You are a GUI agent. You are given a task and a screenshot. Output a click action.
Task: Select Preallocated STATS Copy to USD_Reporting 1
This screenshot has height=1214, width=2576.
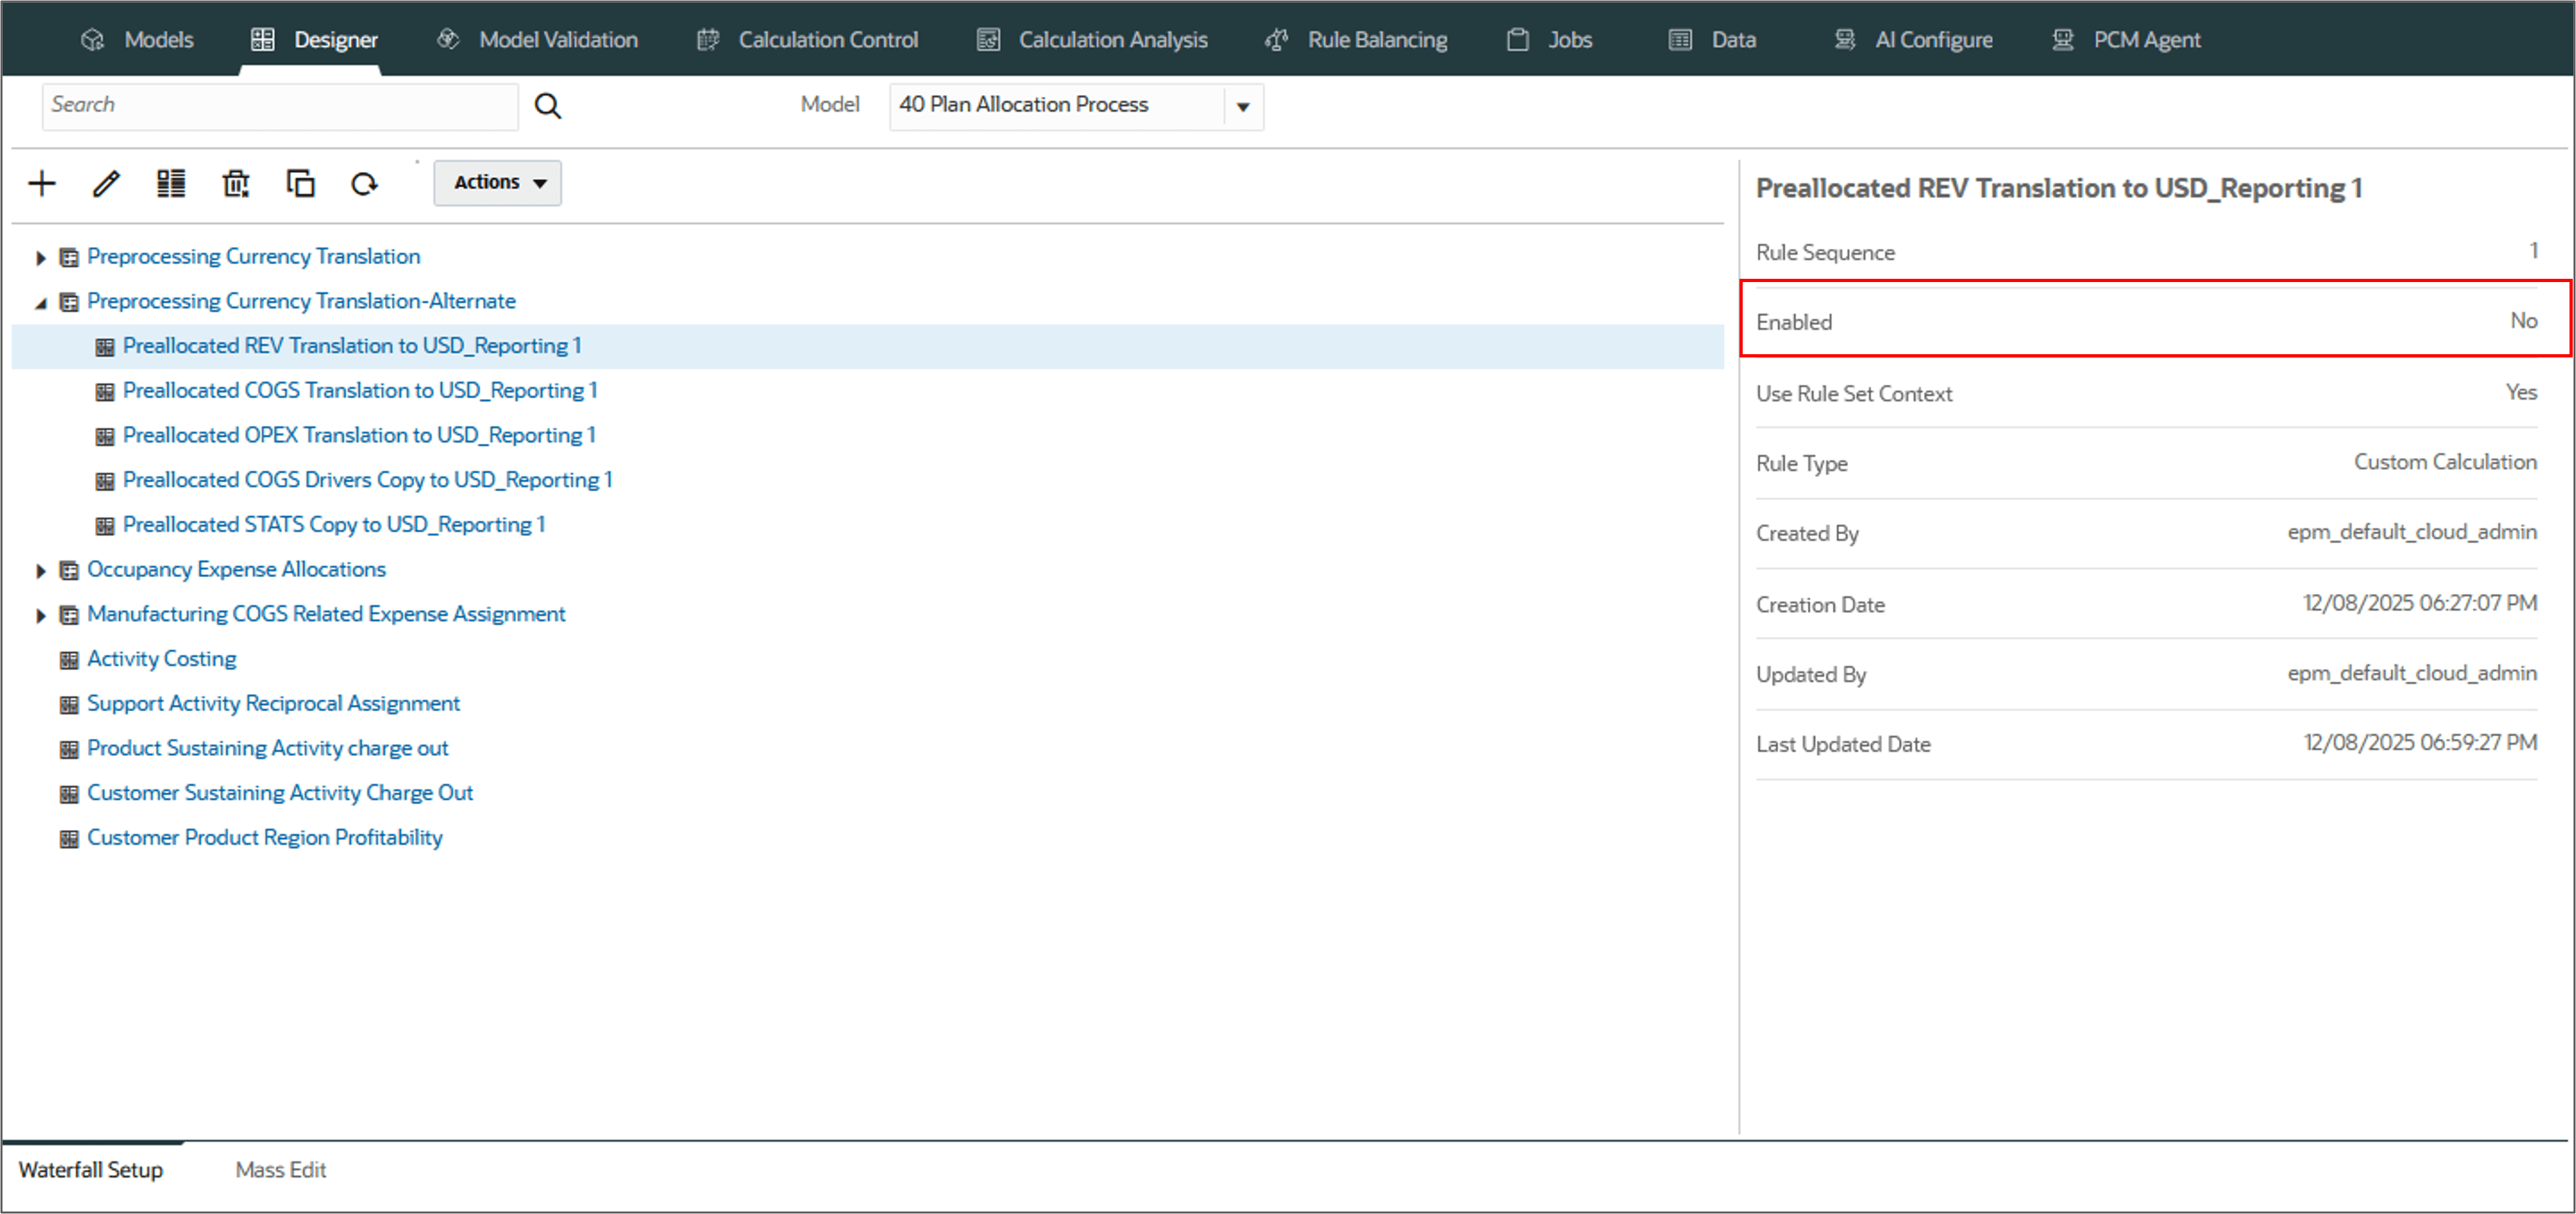[x=333, y=525]
